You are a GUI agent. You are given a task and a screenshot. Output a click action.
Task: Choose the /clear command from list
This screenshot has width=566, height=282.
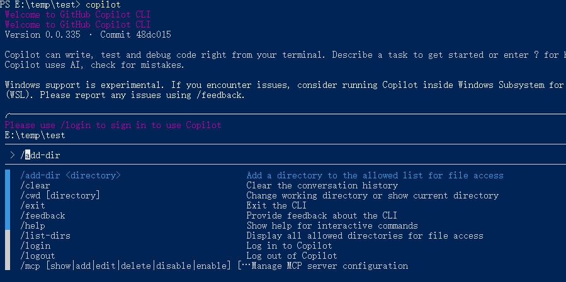click(35, 186)
